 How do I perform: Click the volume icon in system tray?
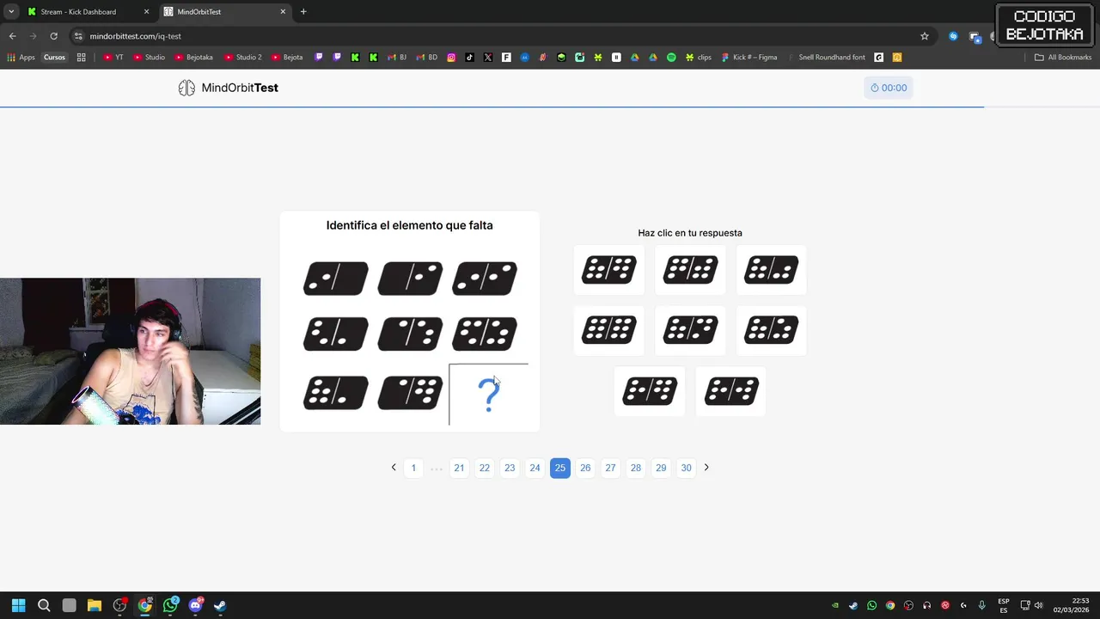1038,605
